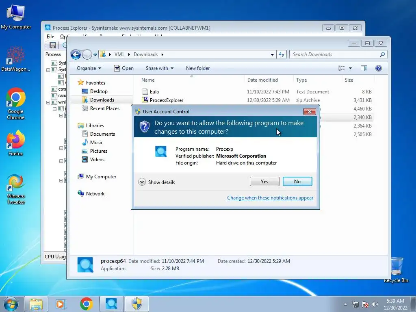Click the volume speaker tray icon
Image resolution: width=416 pixels, height=312 pixels.
pyautogui.click(x=375, y=304)
